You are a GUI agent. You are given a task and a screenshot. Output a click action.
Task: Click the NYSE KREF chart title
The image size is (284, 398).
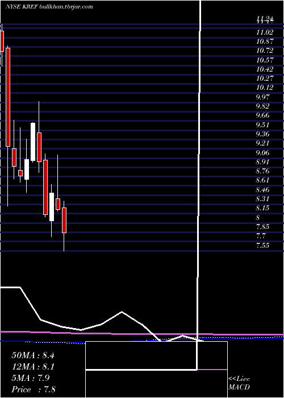[49, 7]
